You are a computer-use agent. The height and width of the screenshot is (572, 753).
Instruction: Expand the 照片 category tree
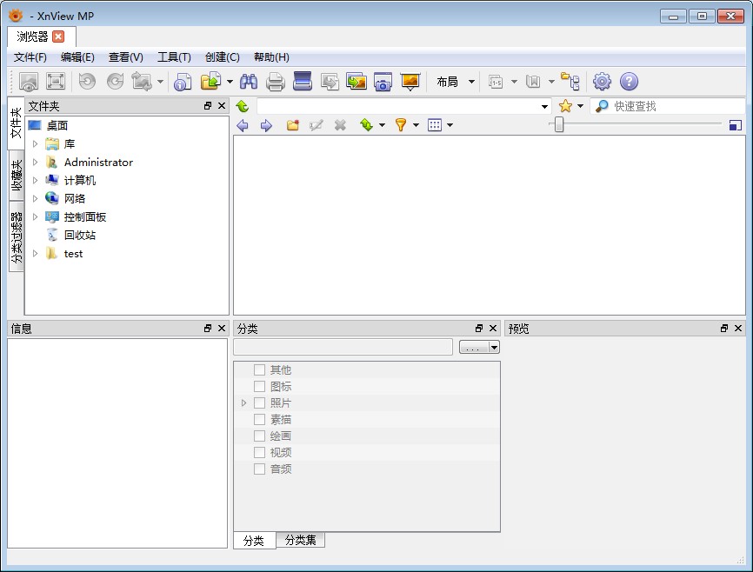[x=244, y=402]
